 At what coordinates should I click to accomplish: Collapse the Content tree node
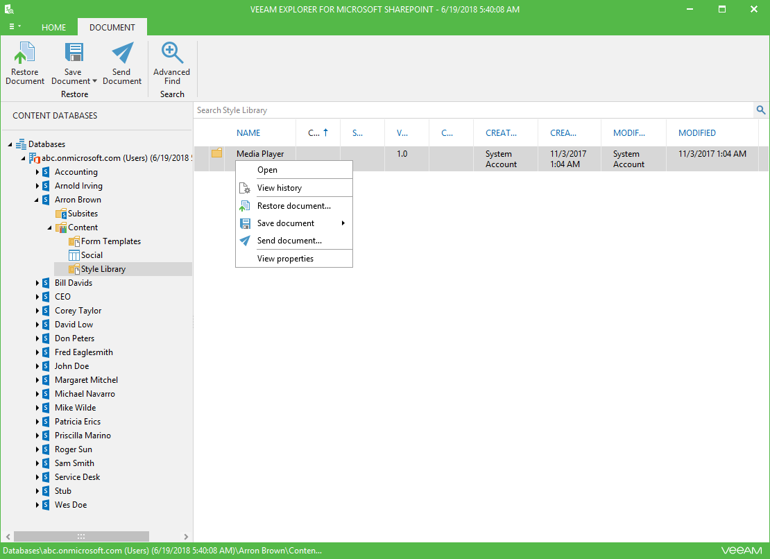coord(49,227)
